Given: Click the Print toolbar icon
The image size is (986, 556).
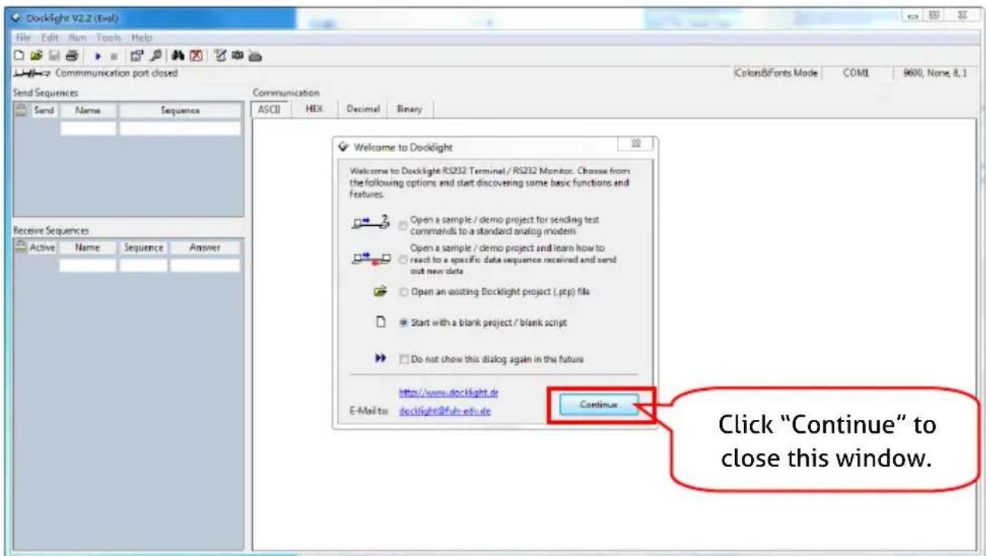Looking at the screenshot, I should click(x=72, y=56).
